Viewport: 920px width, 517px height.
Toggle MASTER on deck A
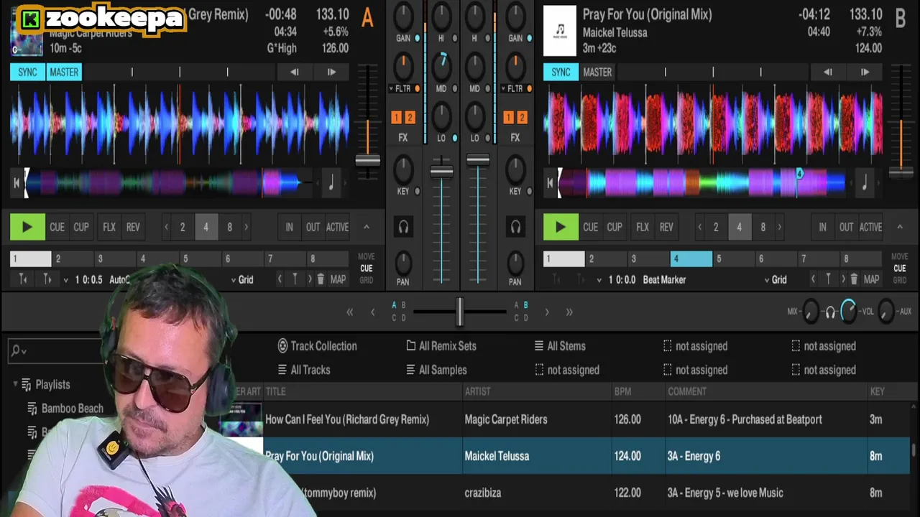(64, 72)
